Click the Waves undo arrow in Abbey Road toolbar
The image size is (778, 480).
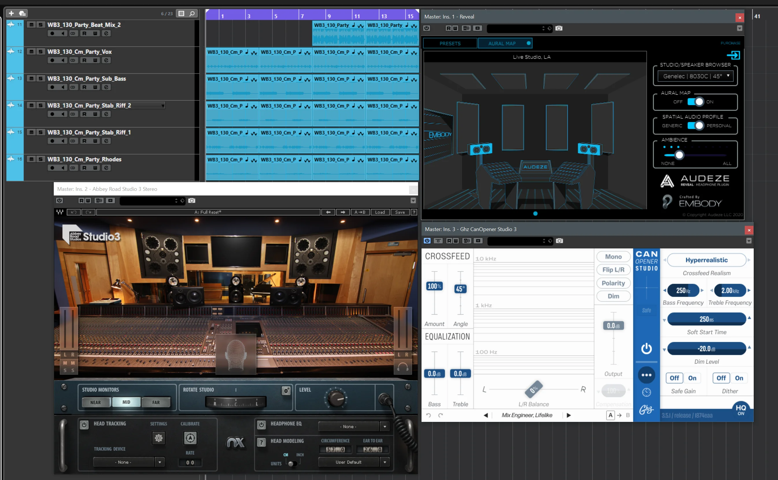tap(74, 212)
